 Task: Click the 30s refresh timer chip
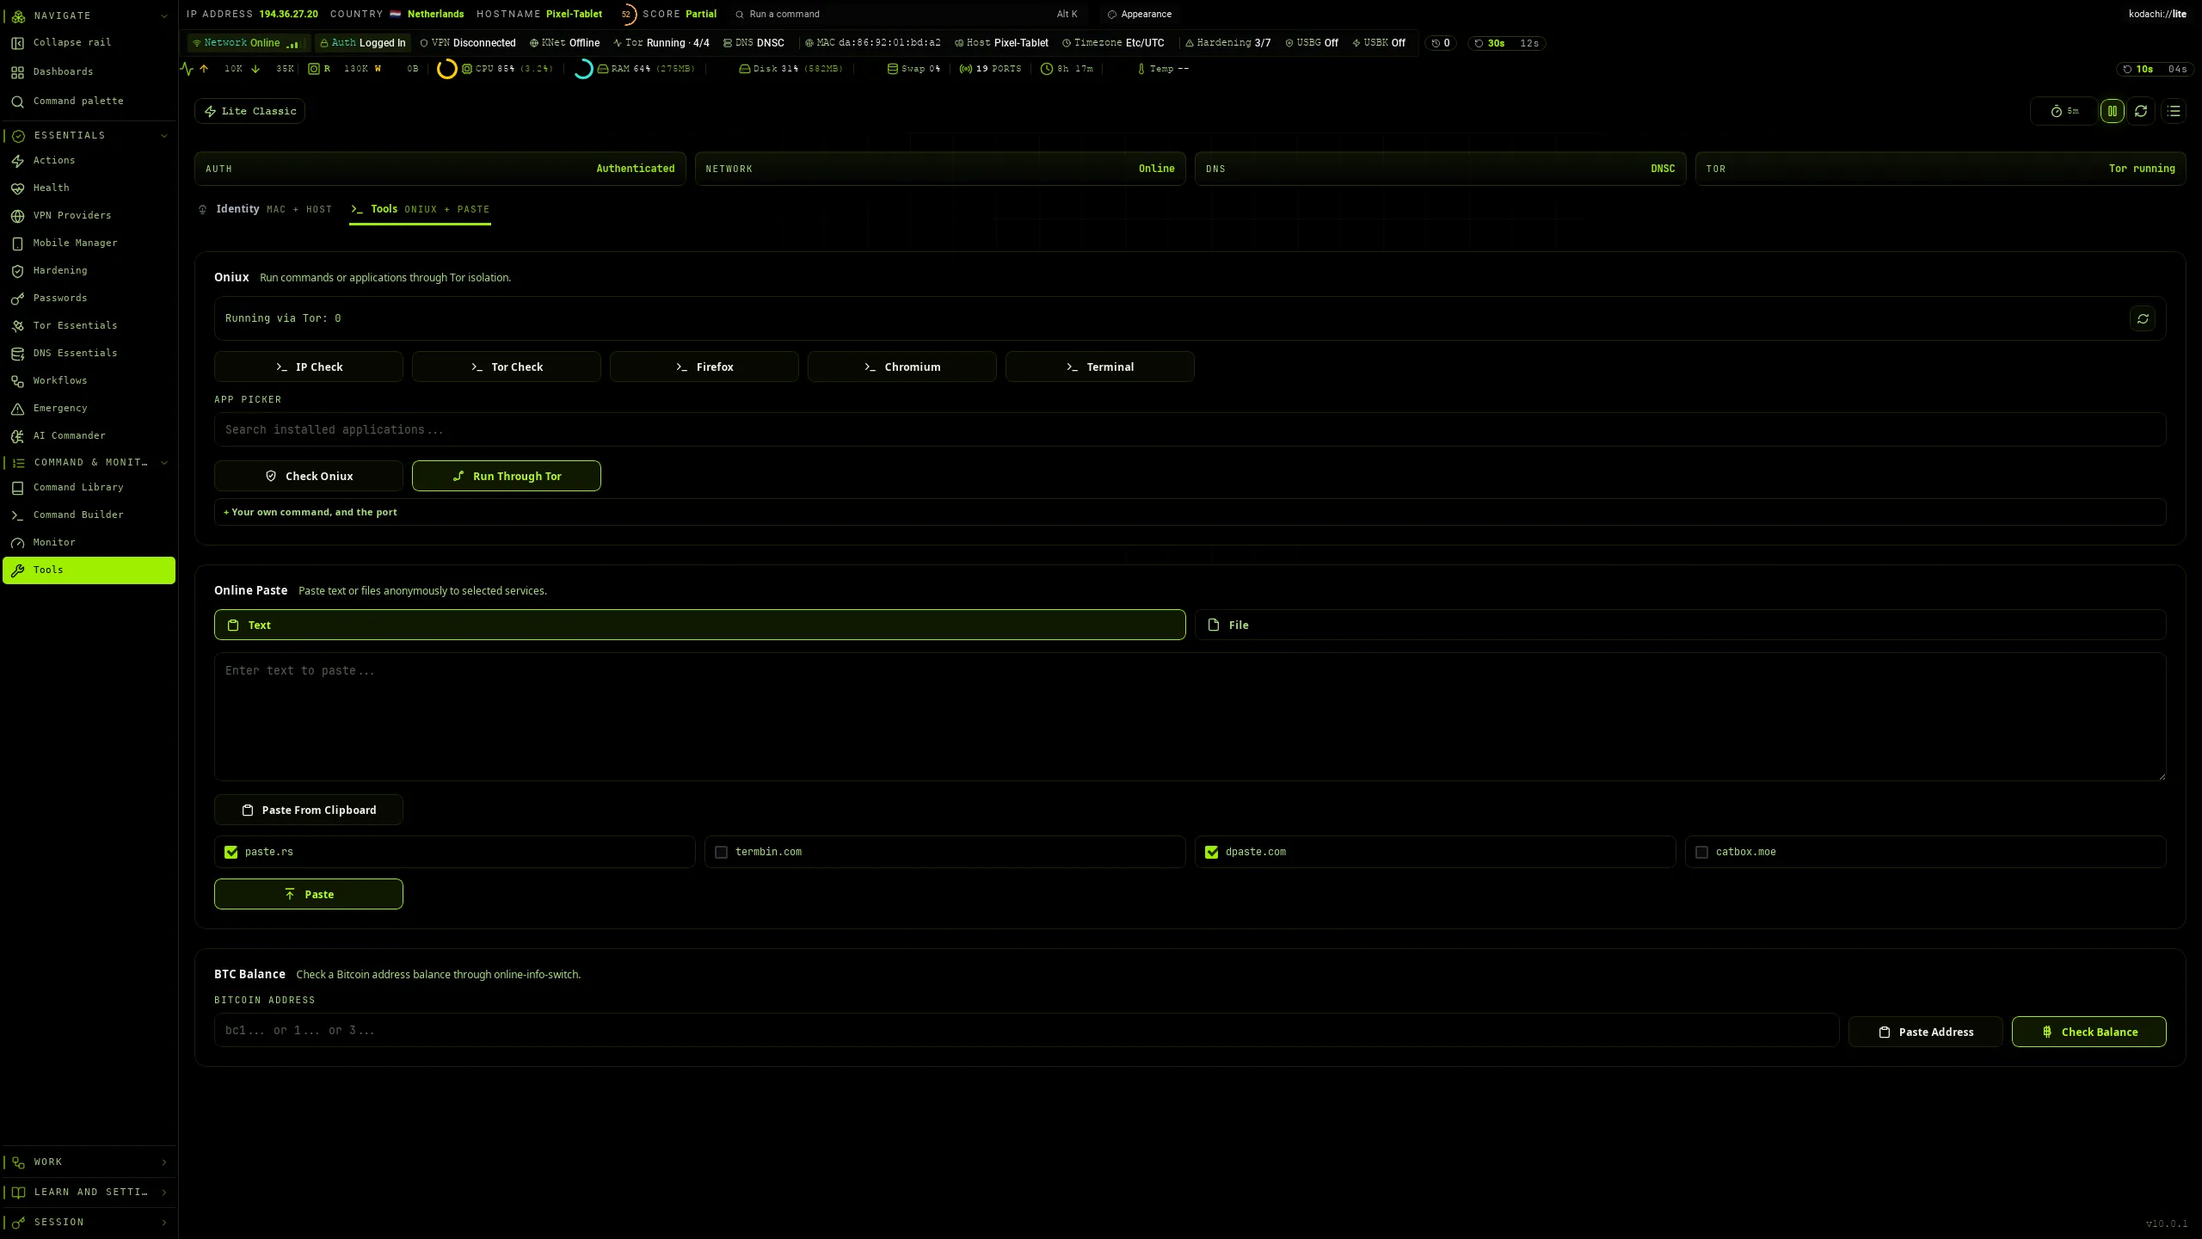coord(1506,43)
